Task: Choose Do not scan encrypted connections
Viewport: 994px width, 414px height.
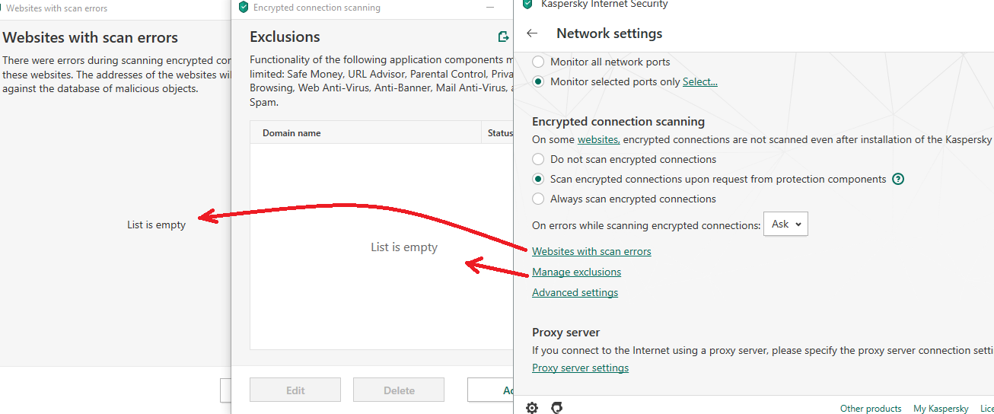Action: point(538,159)
